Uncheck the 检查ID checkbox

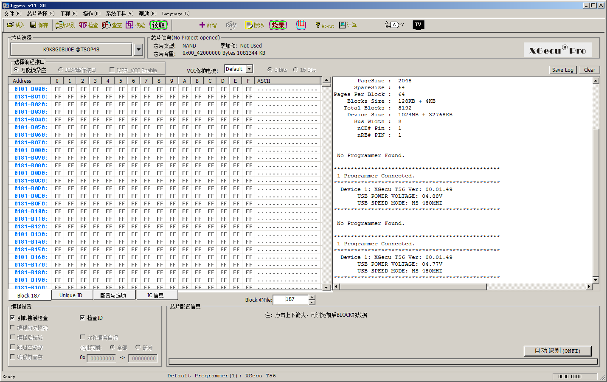pyautogui.click(x=82, y=317)
